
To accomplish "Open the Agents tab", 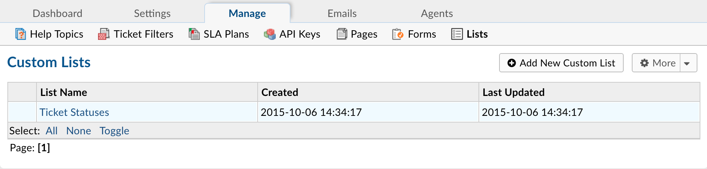I will coord(437,14).
